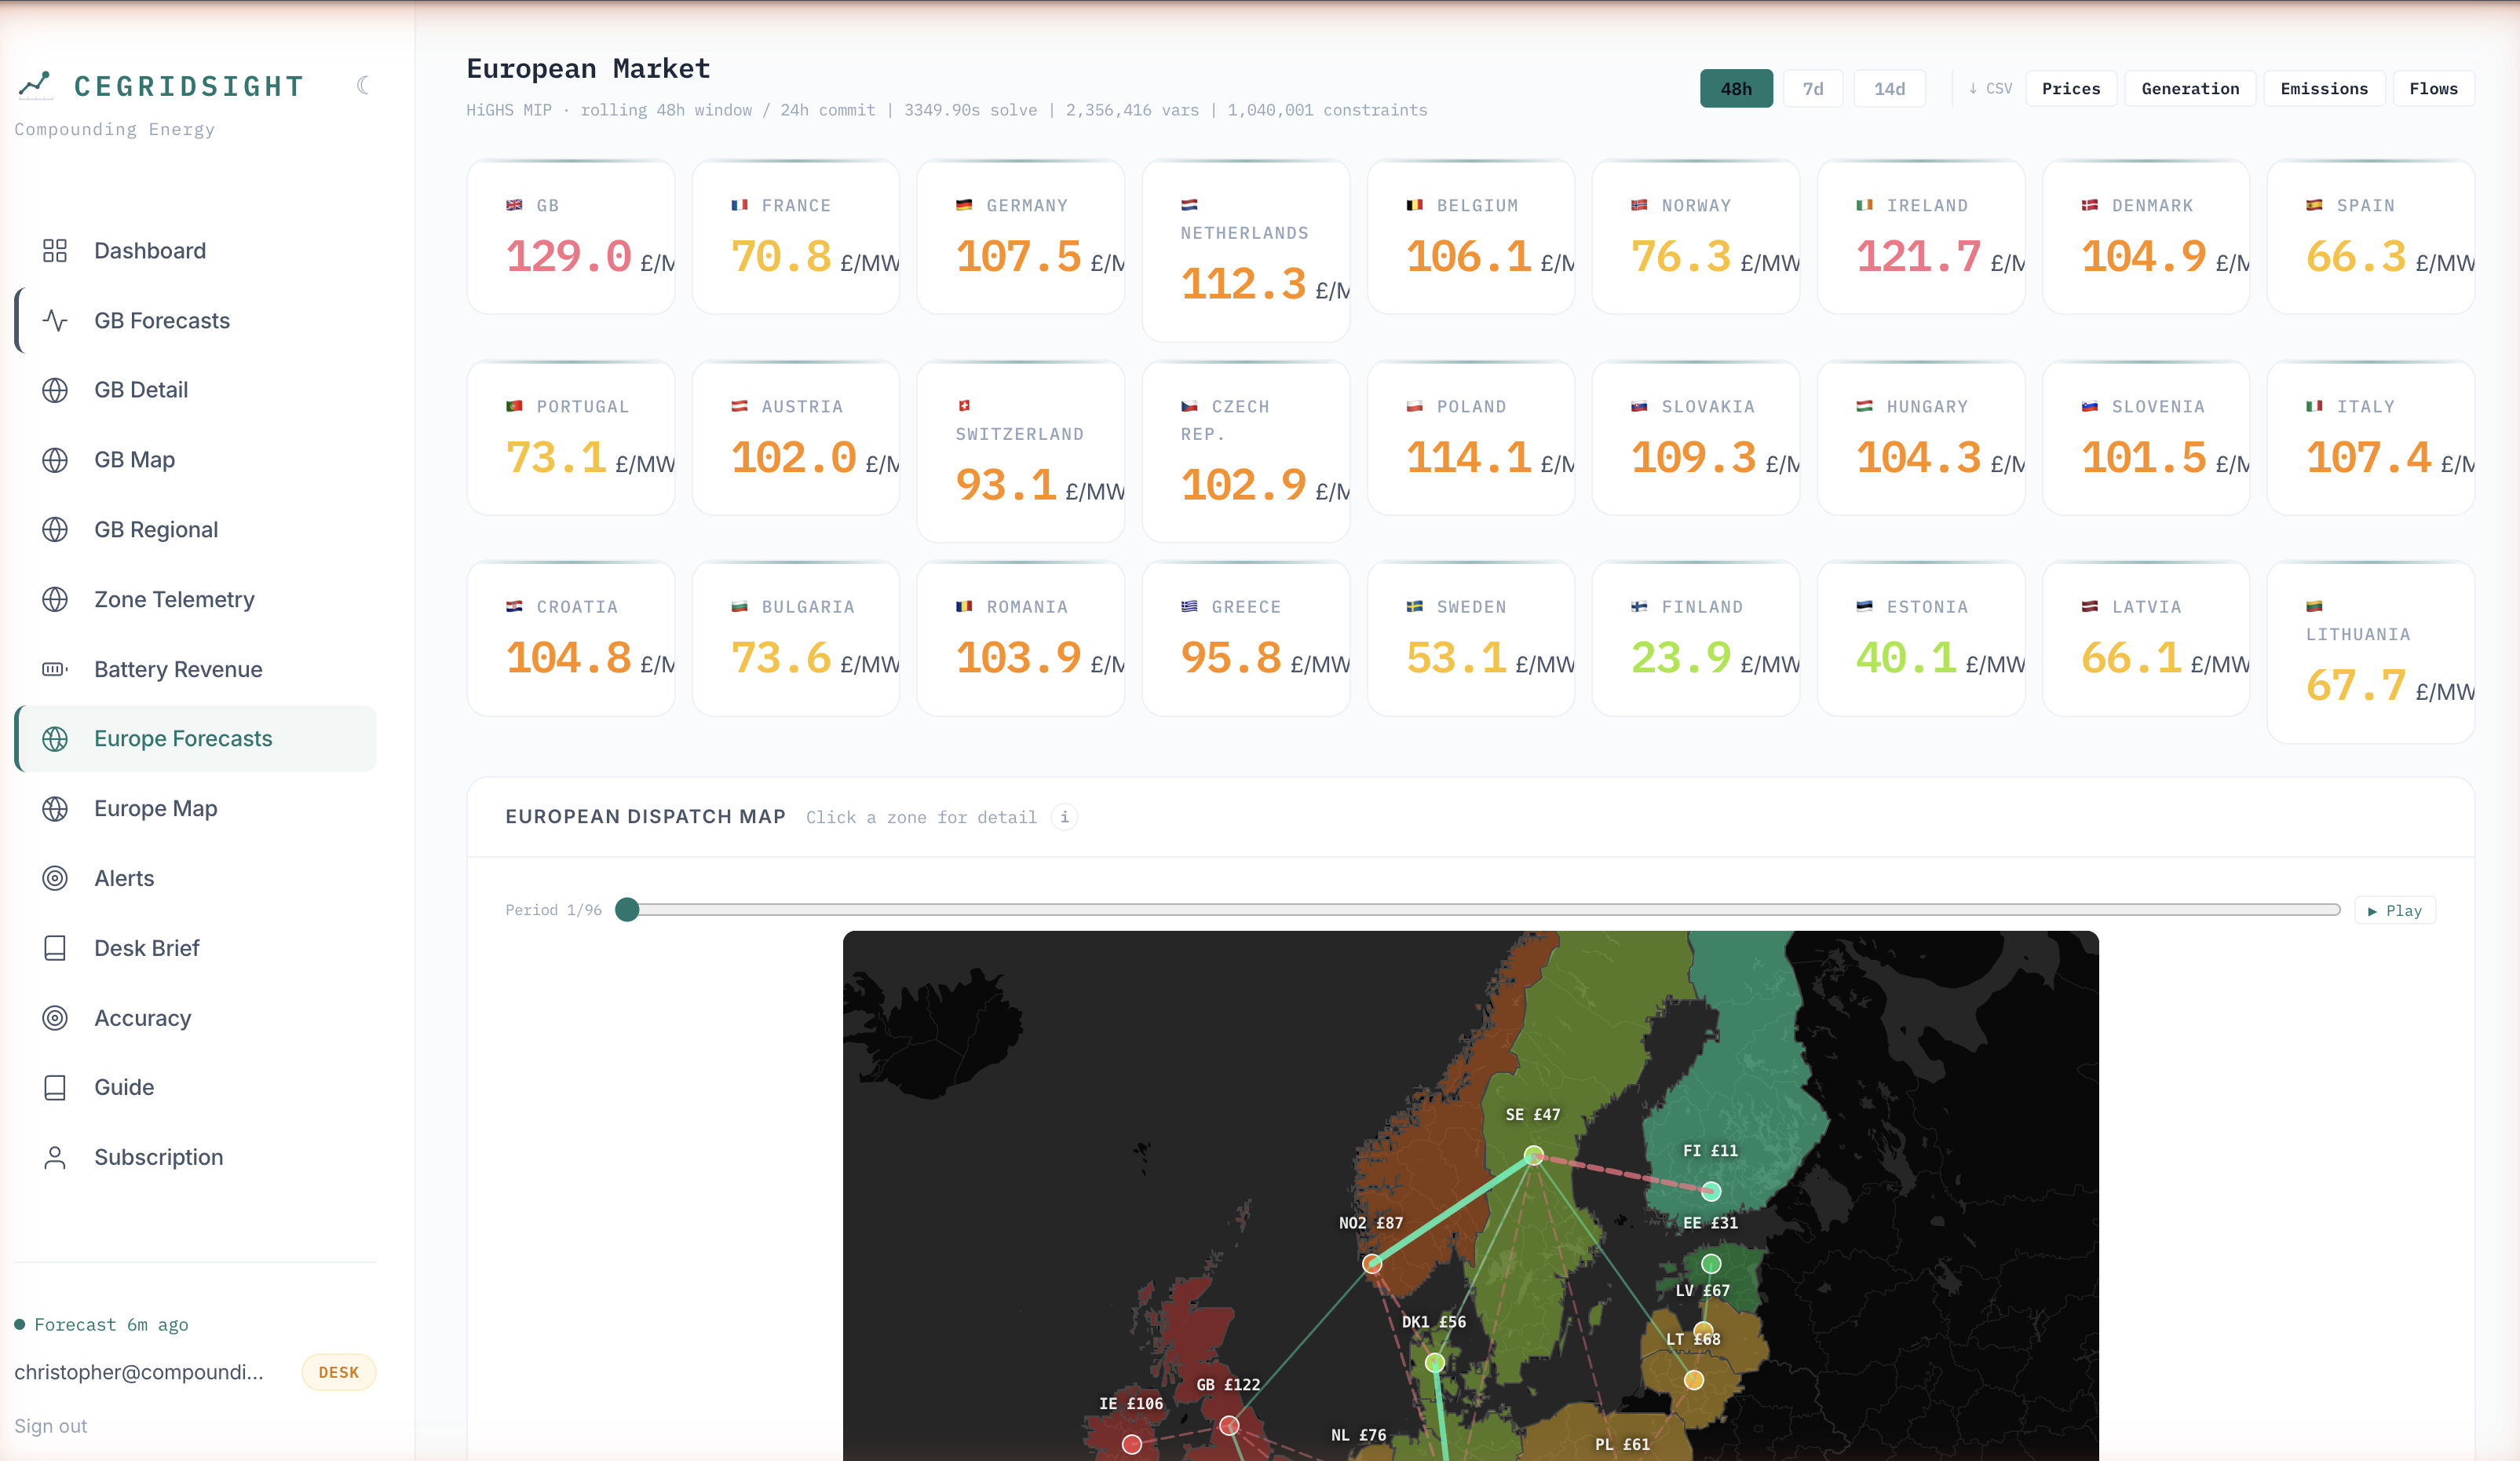Click Europe Forecasts globe icon
The width and height of the screenshot is (2520, 1461).
click(x=55, y=738)
